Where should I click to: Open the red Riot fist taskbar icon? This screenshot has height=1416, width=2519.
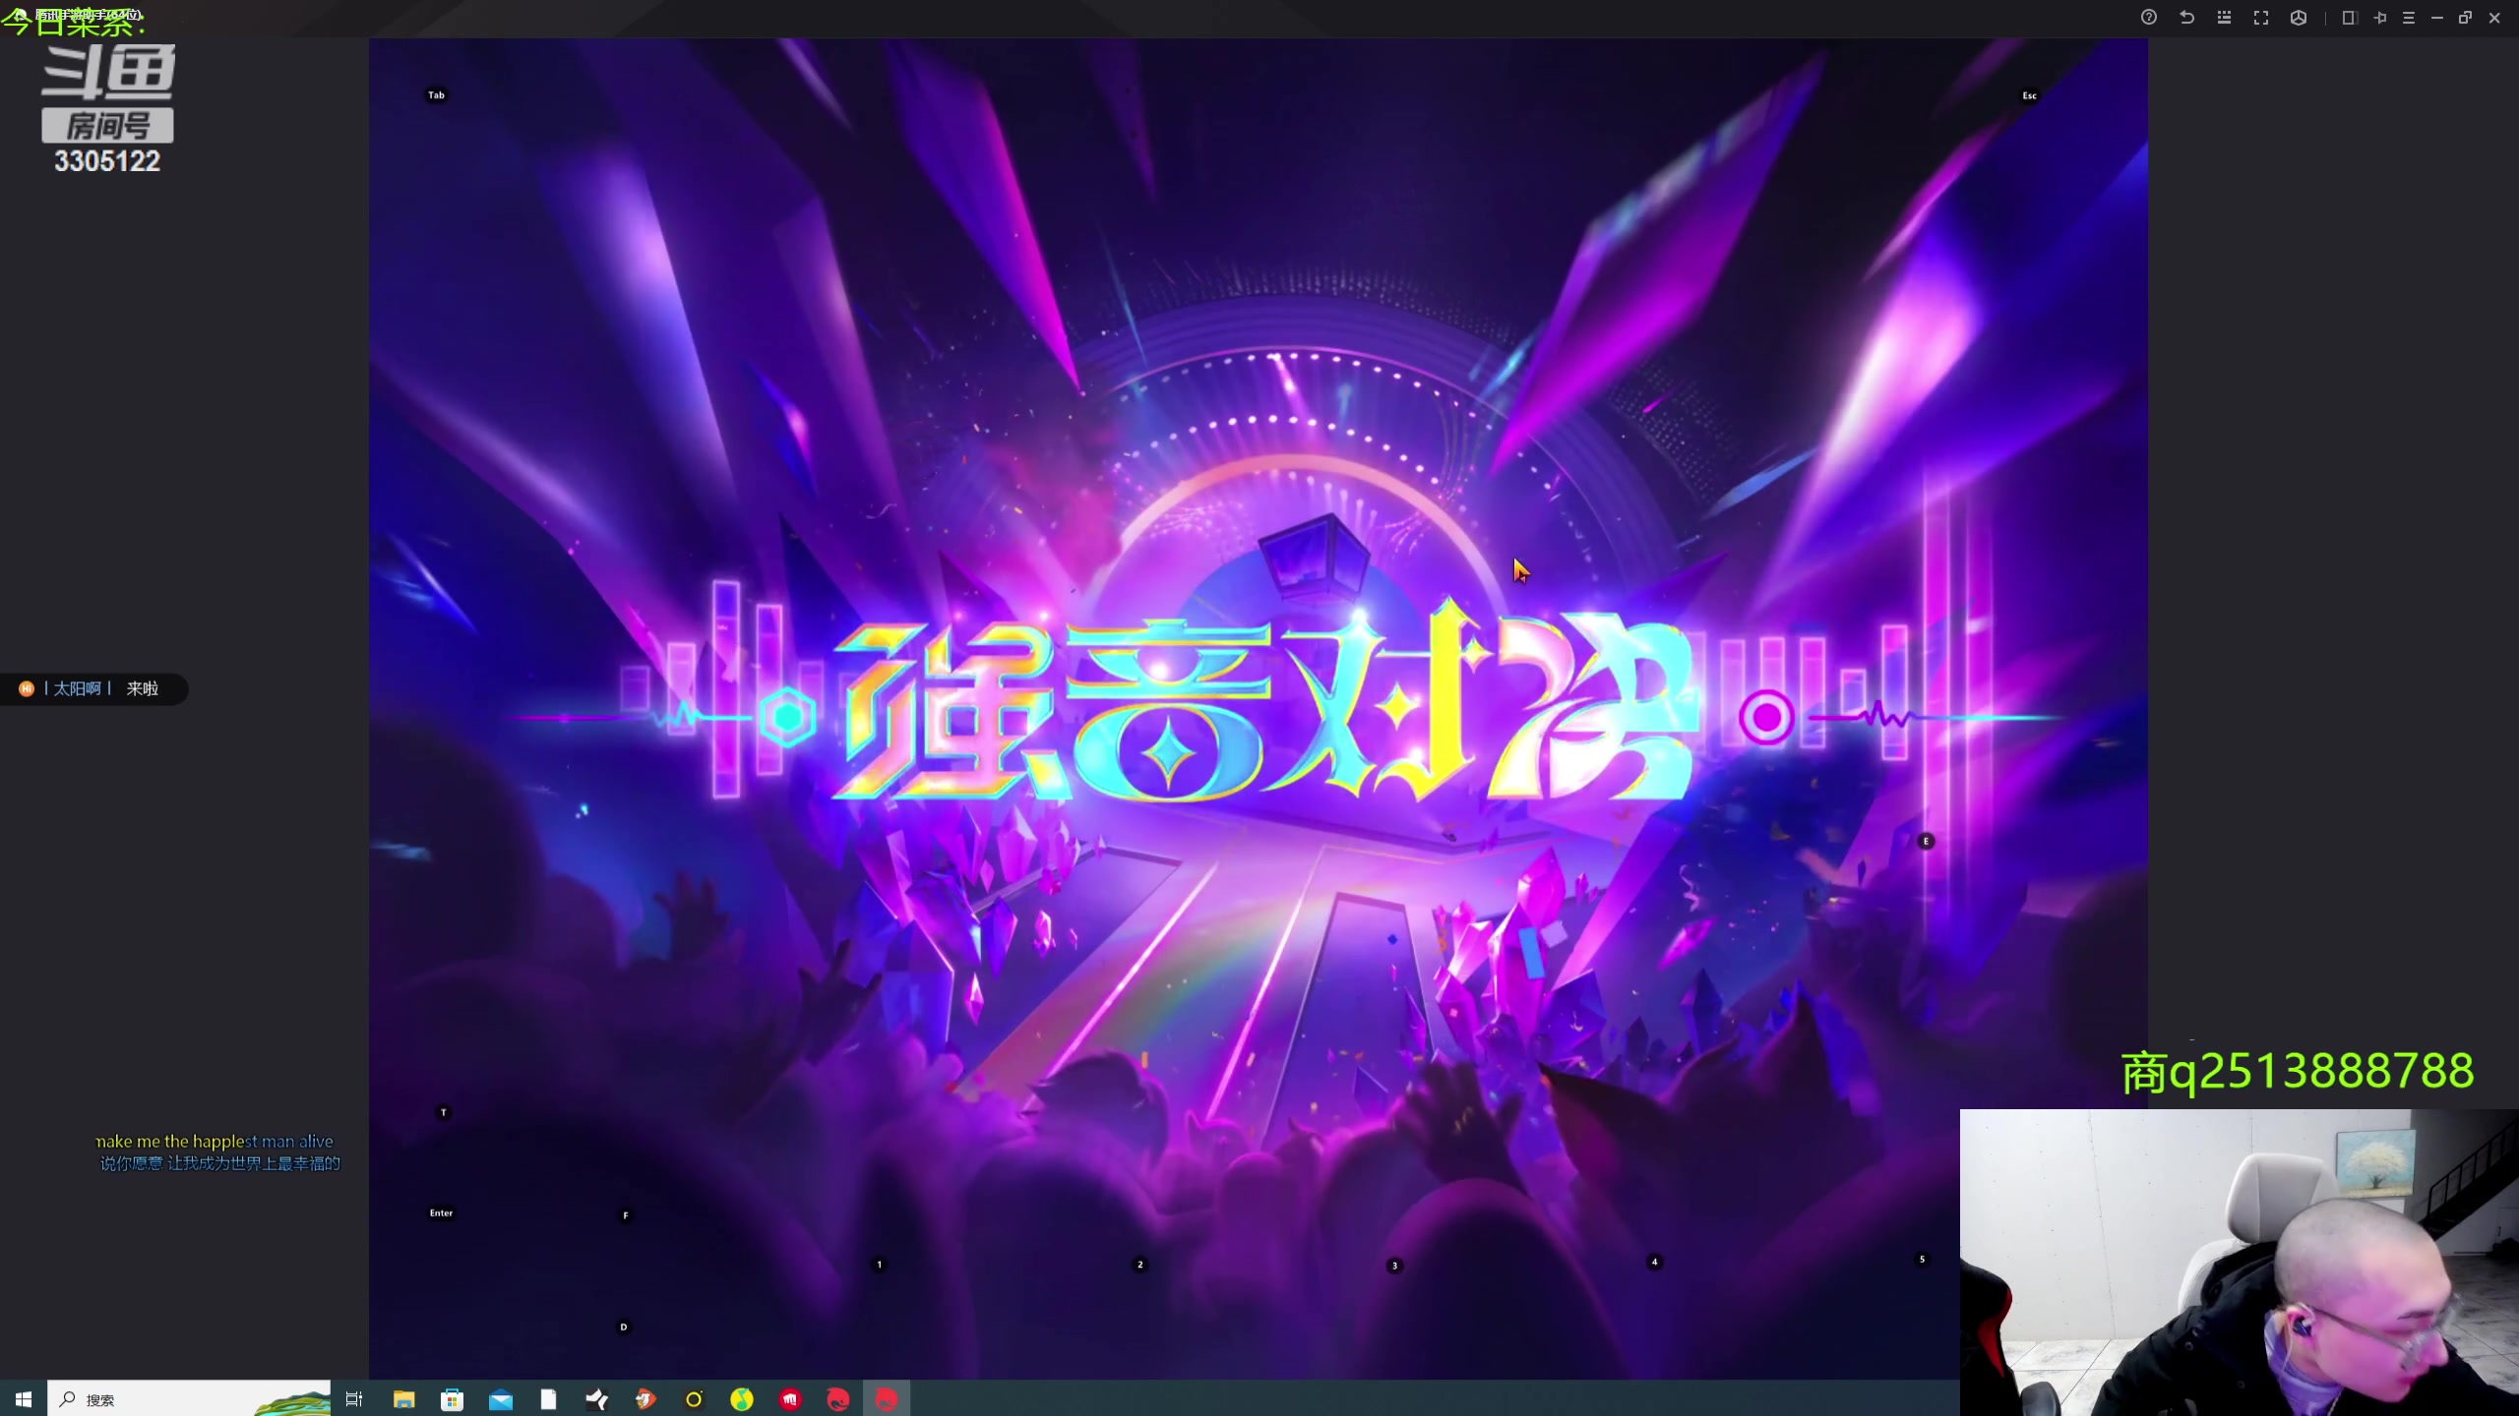[790, 1399]
